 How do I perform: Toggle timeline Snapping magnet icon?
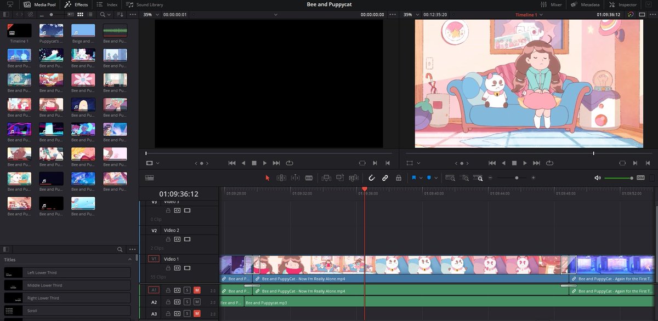(x=371, y=178)
